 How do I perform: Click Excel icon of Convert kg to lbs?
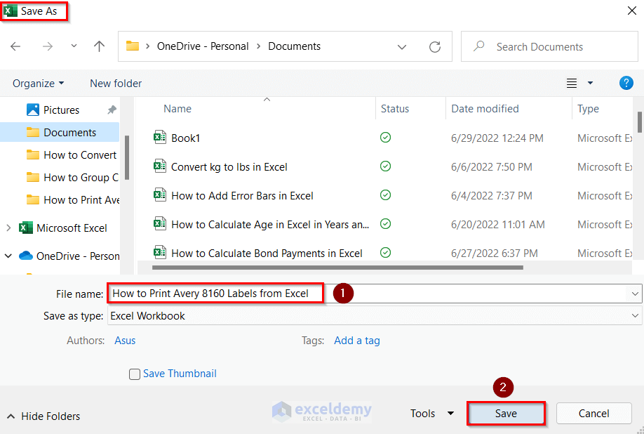pos(160,166)
